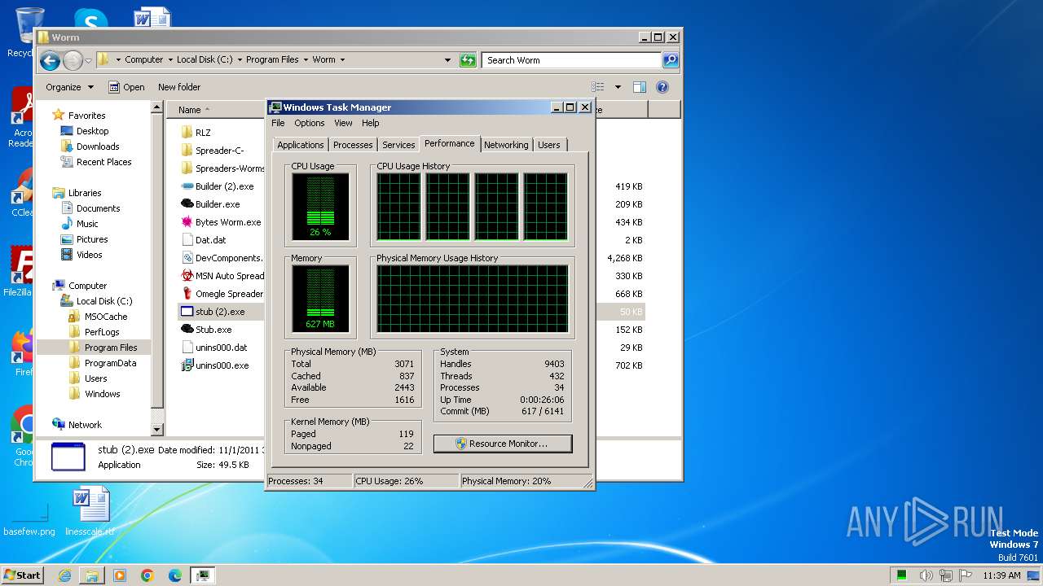Refresh the Worm folder view
The height and width of the screenshot is (586, 1043).
coord(468,60)
